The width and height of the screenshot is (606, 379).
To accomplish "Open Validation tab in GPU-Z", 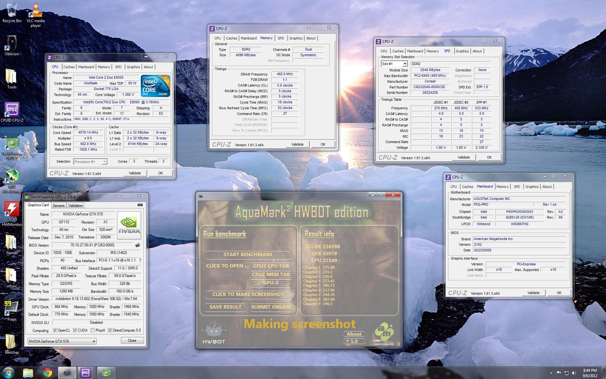I will (x=75, y=205).
